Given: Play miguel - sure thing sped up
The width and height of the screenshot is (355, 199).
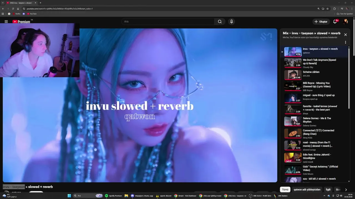Looking at the screenshot, I should point(314,98).
